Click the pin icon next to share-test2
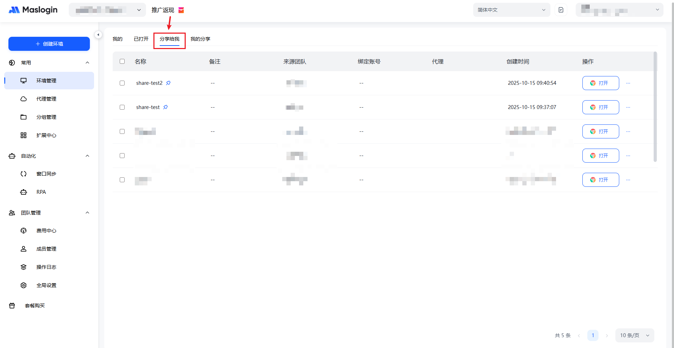The image size is (674, 348). [x=168, y=83]
